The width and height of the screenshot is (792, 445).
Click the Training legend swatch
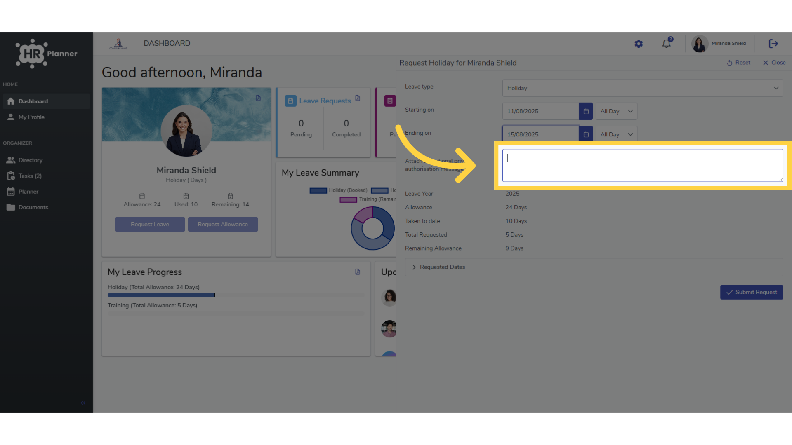pyautogui.click(x=348, y=199)
